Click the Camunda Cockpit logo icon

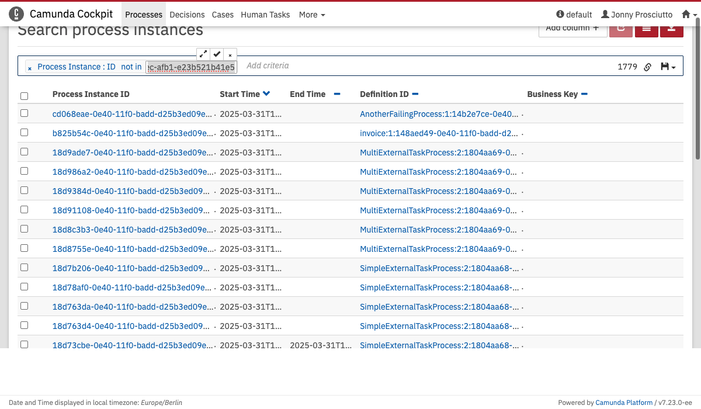pyautogui.click(x=16, y=14)
